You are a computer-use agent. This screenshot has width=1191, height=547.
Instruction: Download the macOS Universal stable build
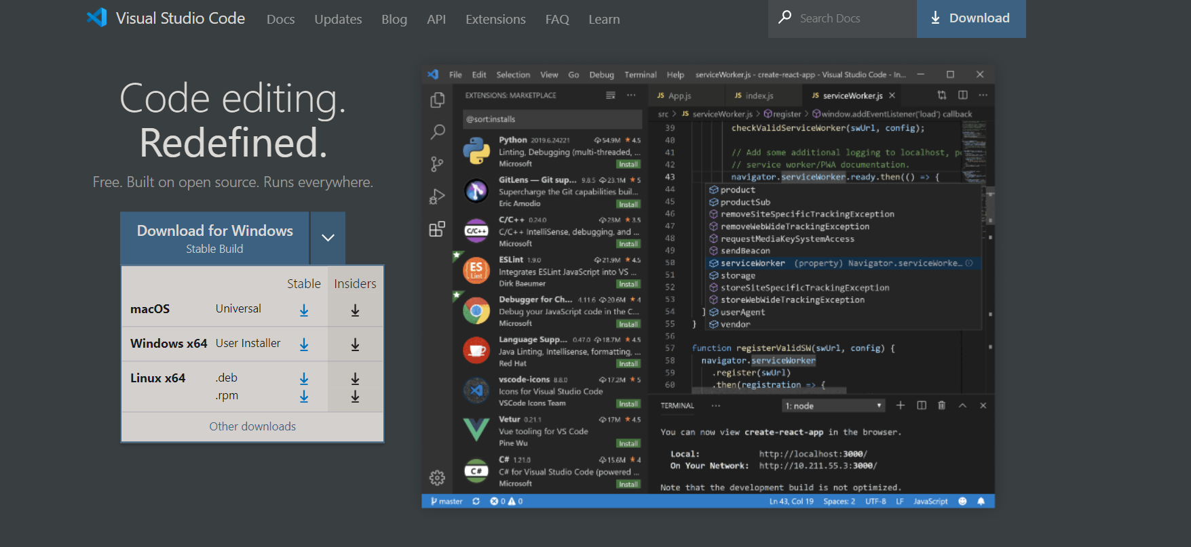(304, 310)
